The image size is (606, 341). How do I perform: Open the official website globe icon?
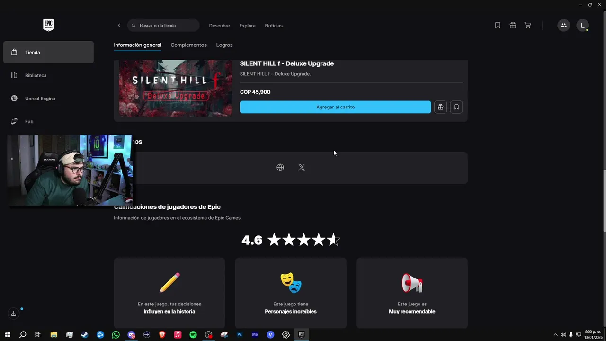click(x=280, y=167)
